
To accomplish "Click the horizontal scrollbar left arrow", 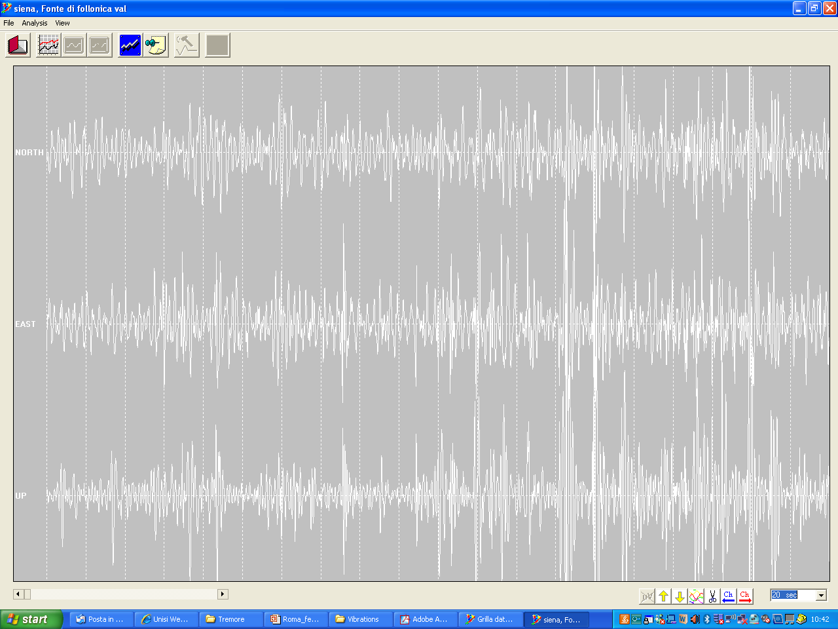I will click(18, 594).
